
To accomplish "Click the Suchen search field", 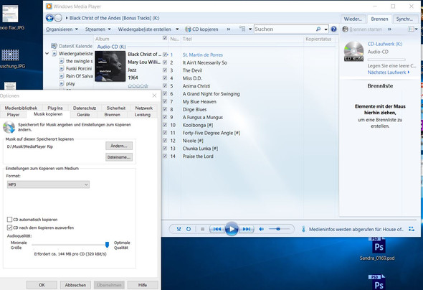I will (285, 29).
